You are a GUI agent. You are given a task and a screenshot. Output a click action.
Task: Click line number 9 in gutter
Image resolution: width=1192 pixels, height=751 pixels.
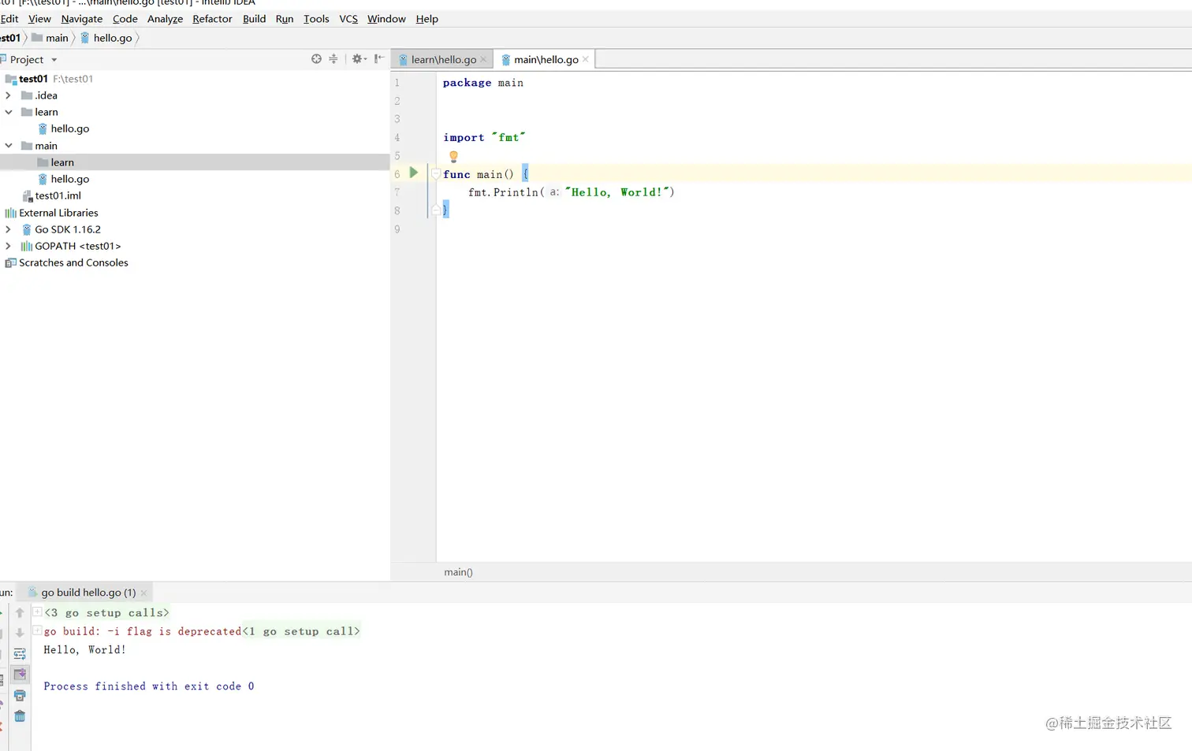(397, 229)
